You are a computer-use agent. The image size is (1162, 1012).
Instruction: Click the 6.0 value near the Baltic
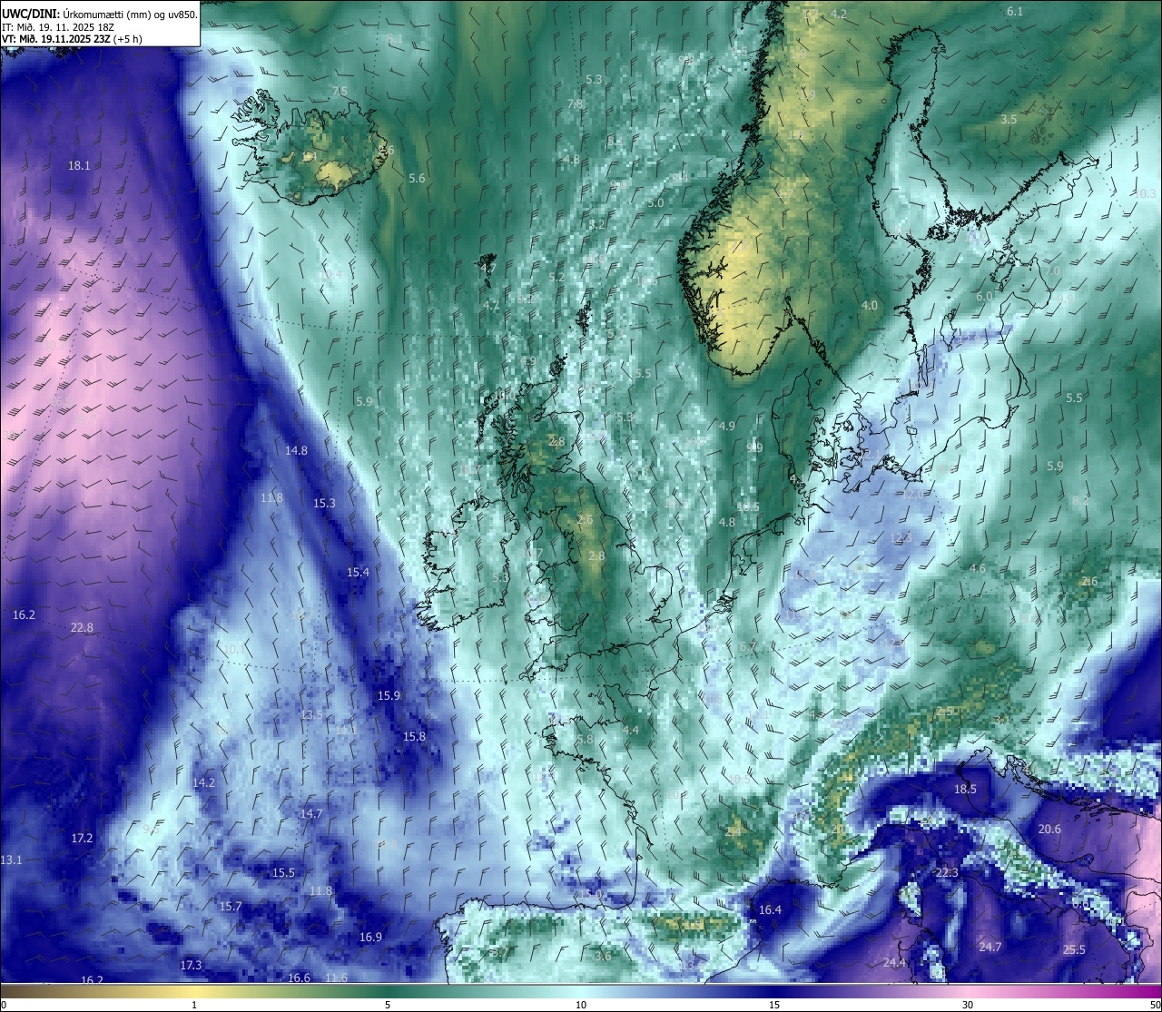pos(984,297)
